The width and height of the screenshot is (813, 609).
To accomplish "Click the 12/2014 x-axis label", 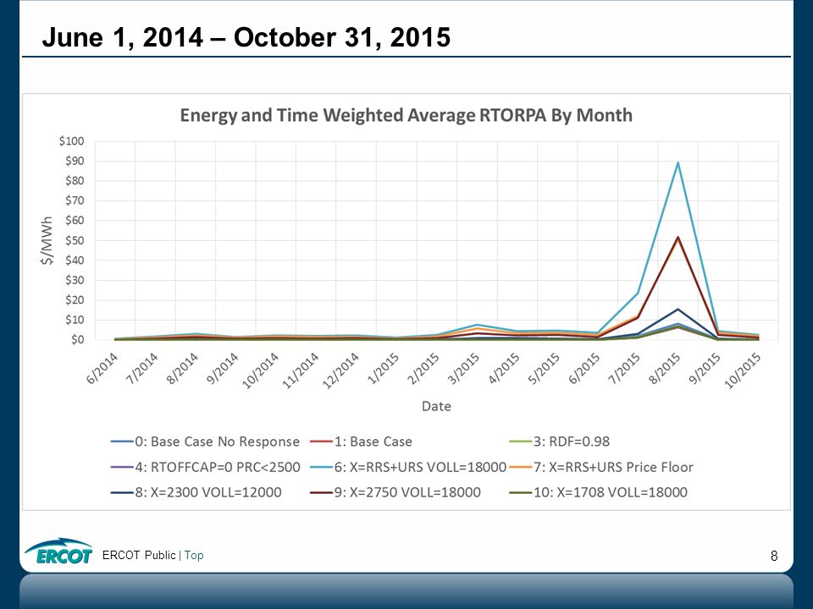I will [x=340, y=370].
